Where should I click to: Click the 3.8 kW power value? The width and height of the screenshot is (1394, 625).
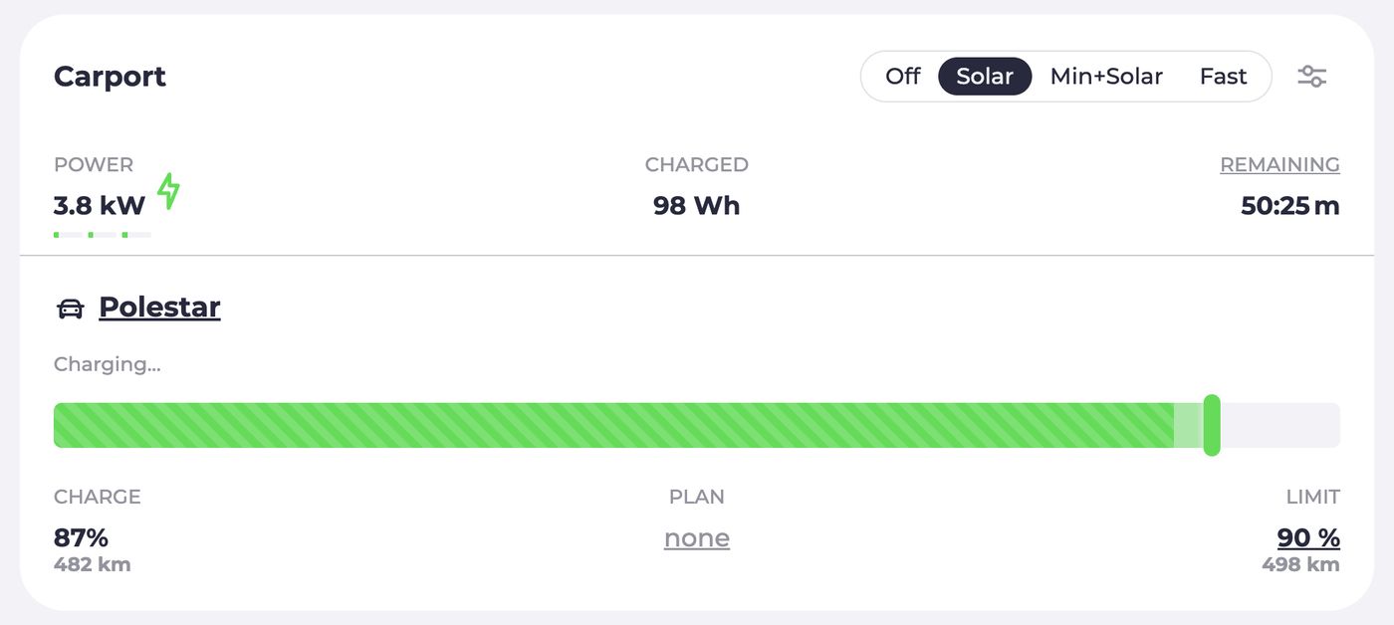click(100, 206)
